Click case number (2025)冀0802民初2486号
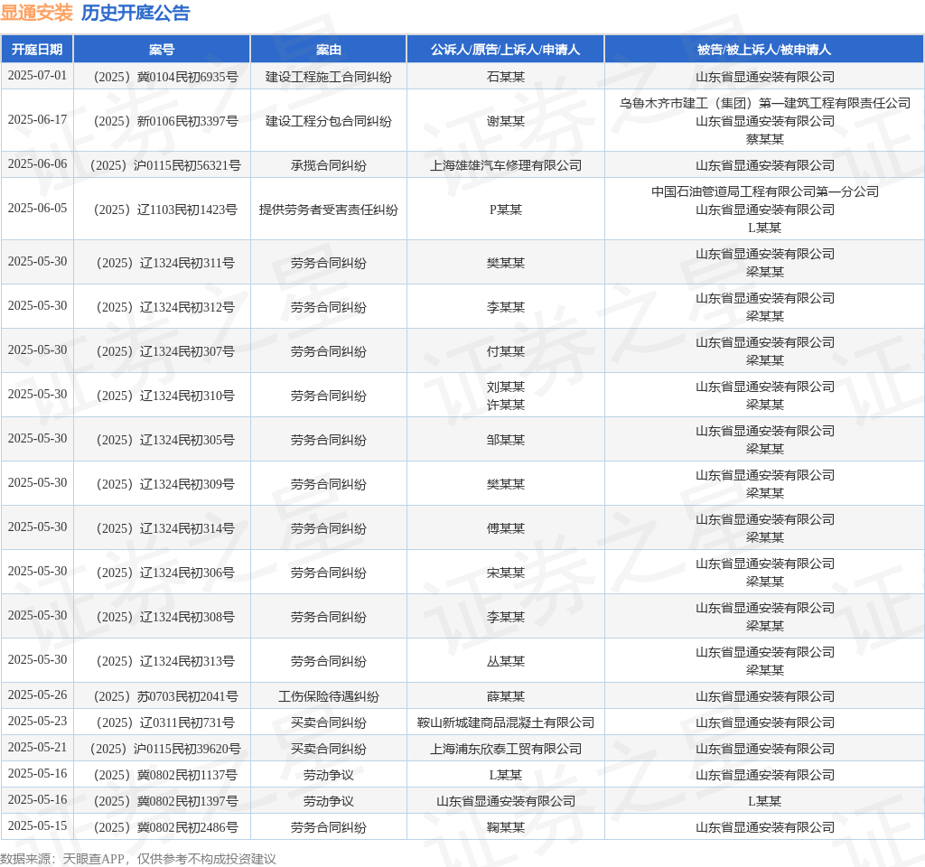Image resolution: width=925 pixels, height=867 pixels. click(162, 827)
